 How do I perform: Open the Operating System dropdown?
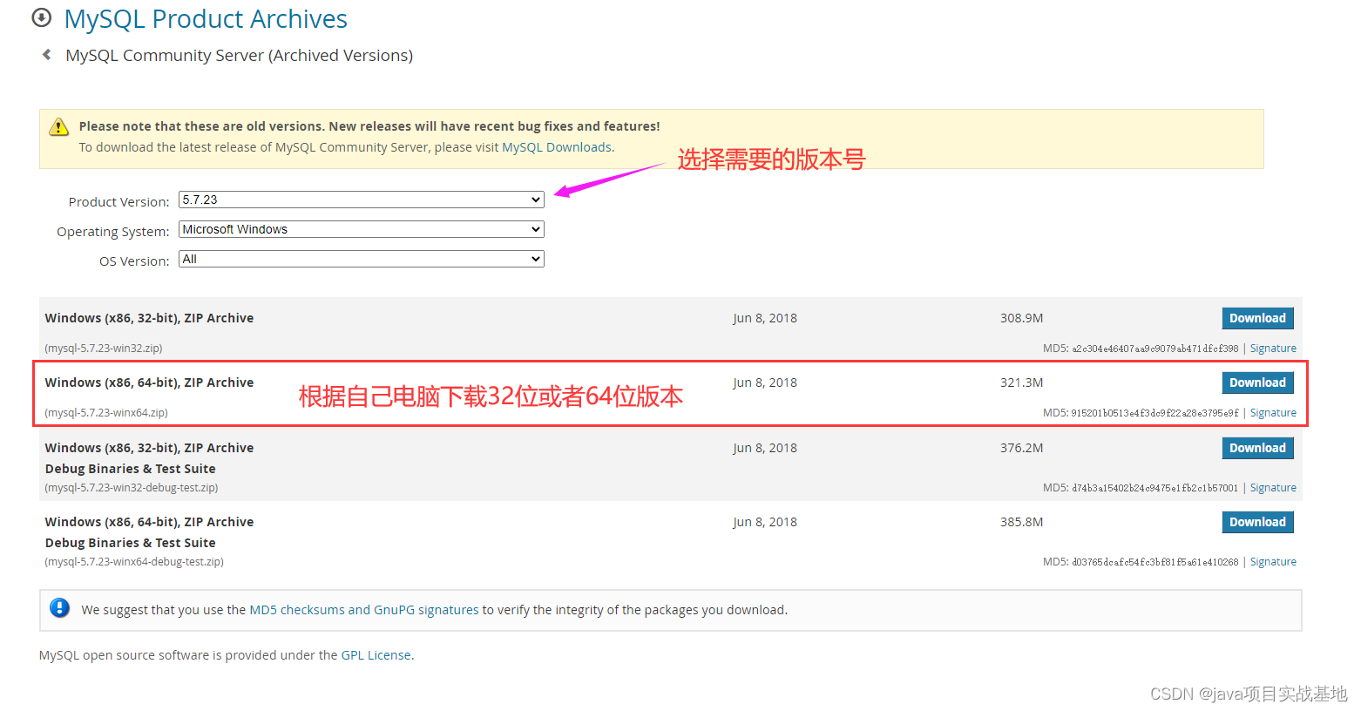tap(362, 229)
